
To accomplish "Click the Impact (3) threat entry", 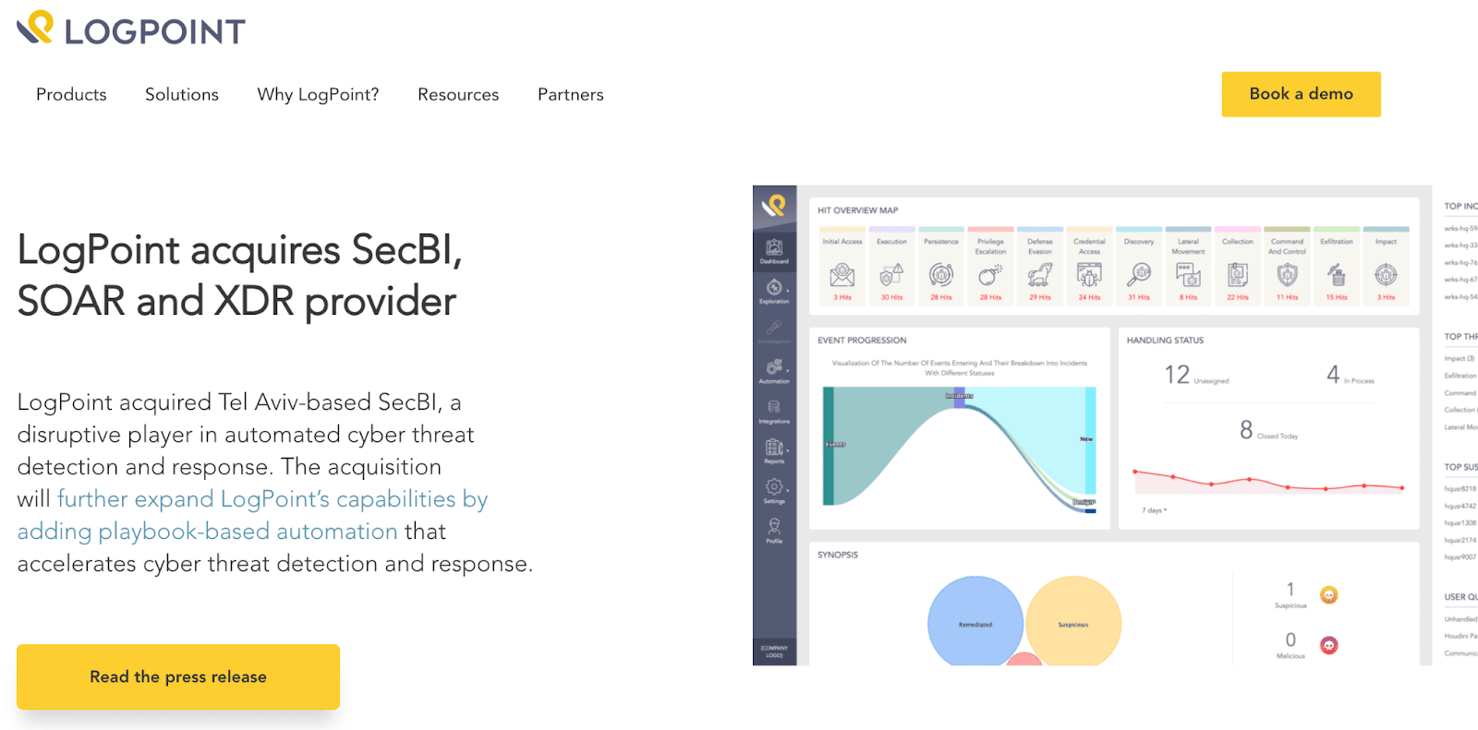I will 1460,358.
